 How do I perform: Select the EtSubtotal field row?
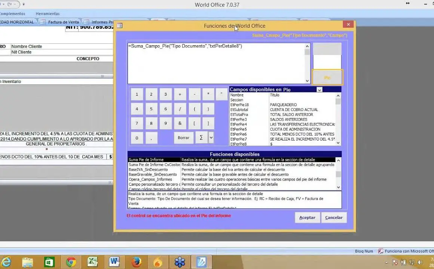pos(282,110)
